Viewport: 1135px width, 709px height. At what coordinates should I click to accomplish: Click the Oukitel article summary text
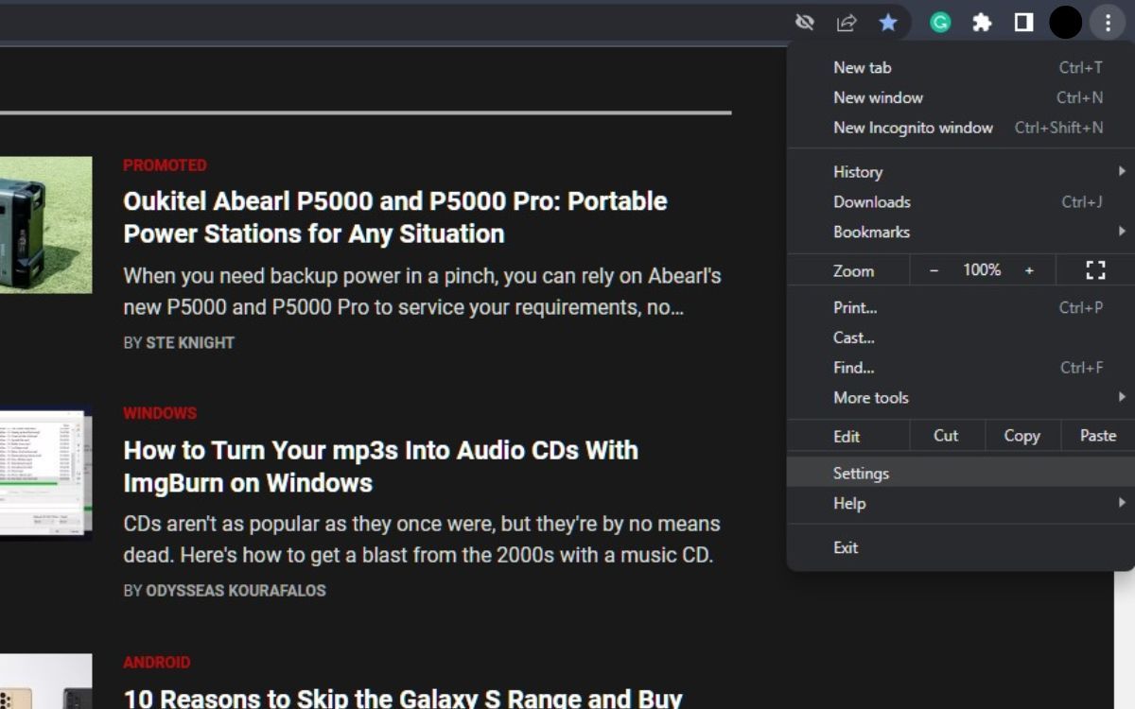click(x=422, y=292)
